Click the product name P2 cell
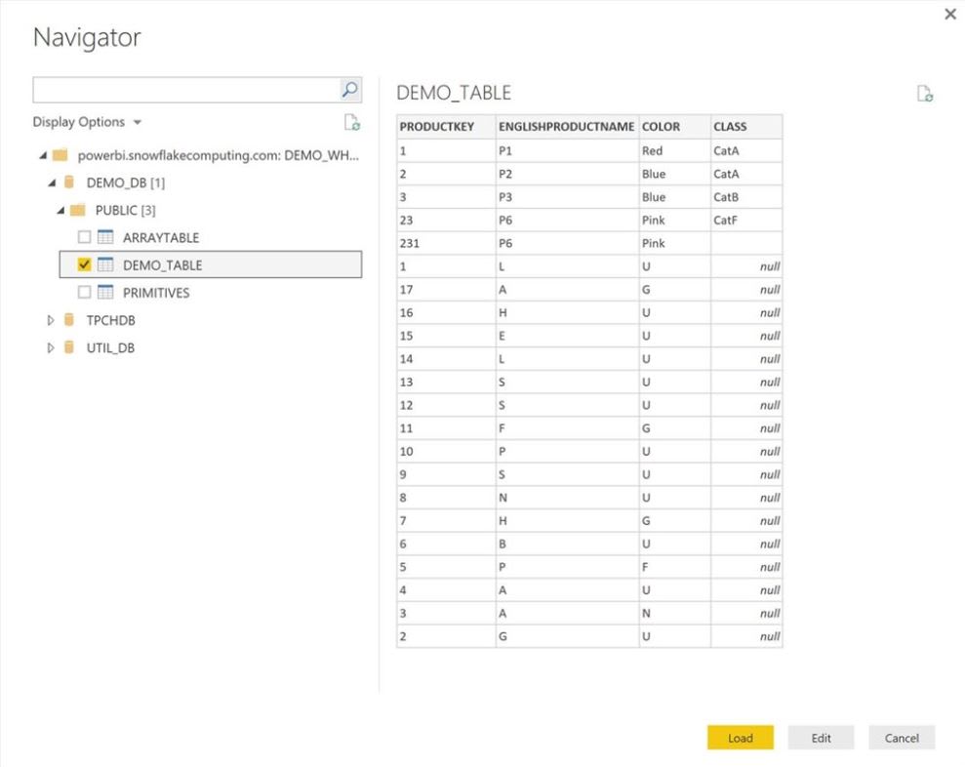965x767 pixels. [567, 174]
